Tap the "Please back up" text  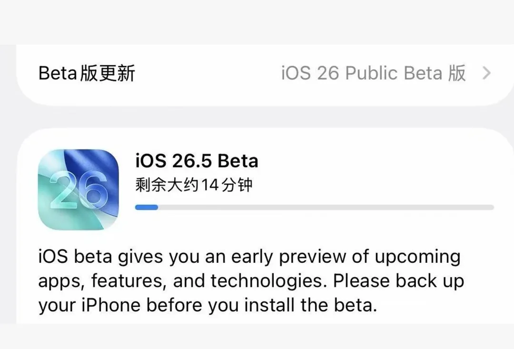398,281
